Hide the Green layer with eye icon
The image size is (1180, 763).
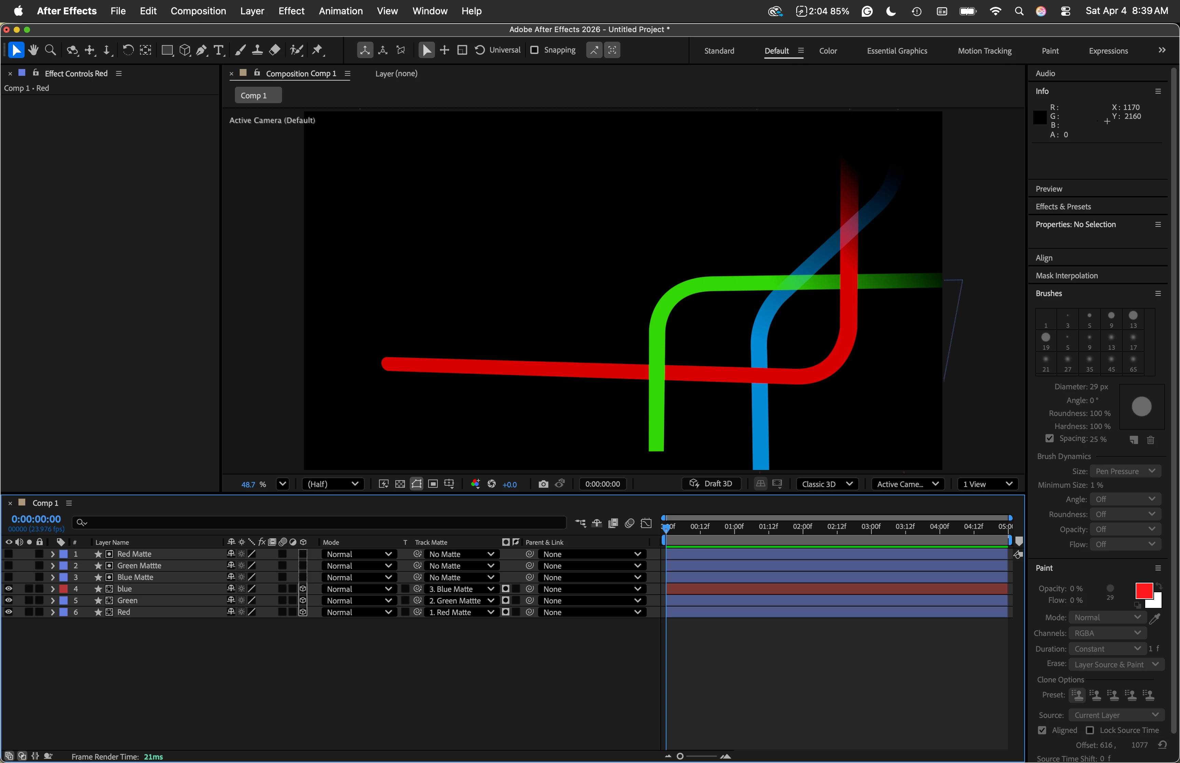[9, 600]
